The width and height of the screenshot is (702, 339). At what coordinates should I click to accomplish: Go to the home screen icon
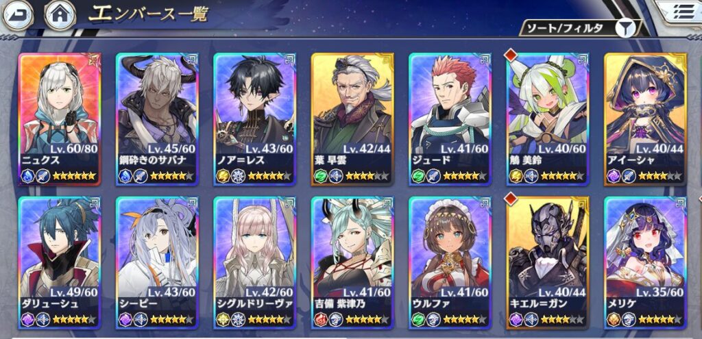60,14
